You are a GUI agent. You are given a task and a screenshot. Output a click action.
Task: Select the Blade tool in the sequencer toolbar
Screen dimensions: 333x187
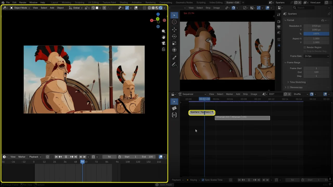(174, 108)
